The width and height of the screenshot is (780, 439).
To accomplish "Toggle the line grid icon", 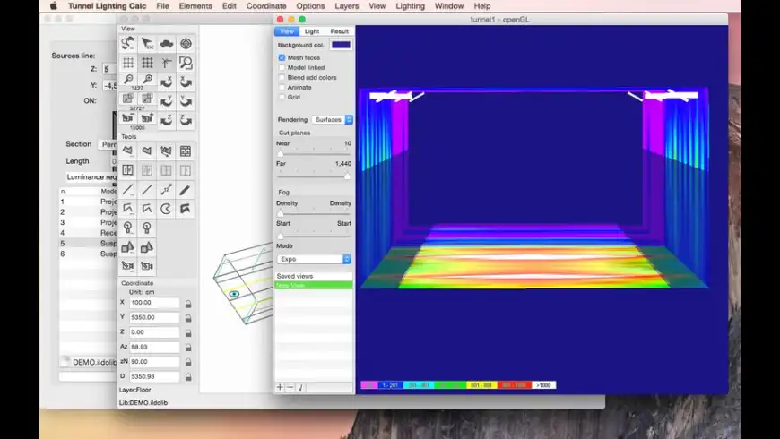I will [128, 63].
